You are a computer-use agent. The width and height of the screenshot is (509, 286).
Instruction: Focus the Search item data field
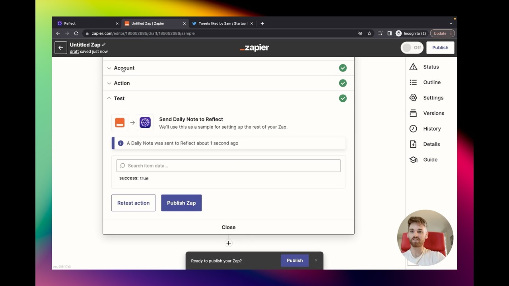click(x=229, y=166)
